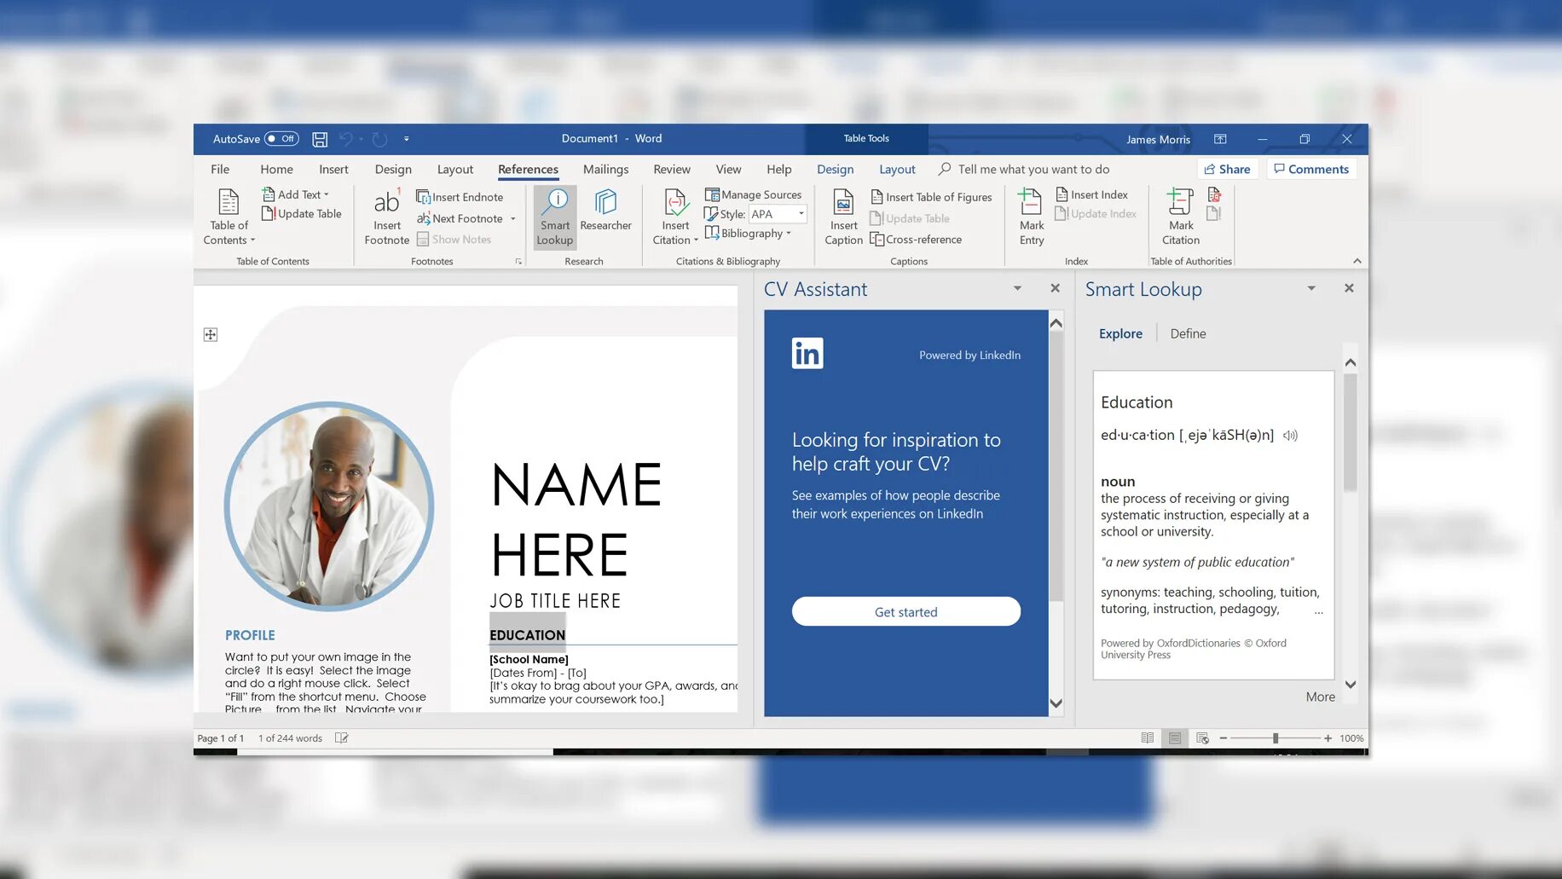The image size is (1562, 879).
Task: Switch to the Home tab
Action: (276, 169)
